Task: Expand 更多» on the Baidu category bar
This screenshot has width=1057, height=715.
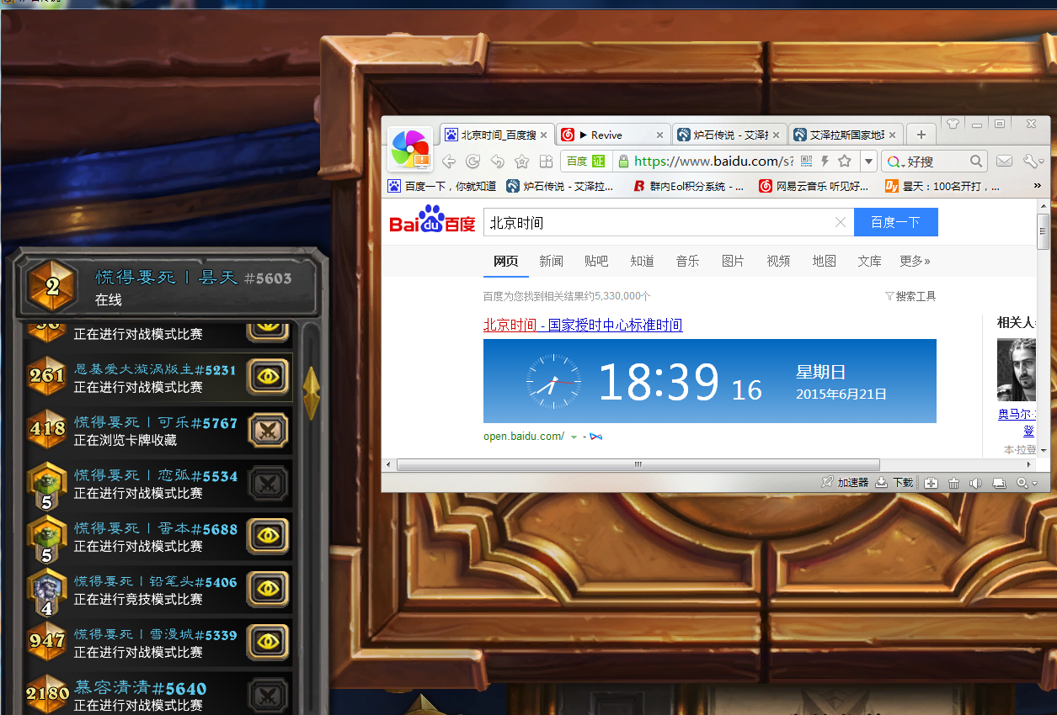Action: pos(915,261)
